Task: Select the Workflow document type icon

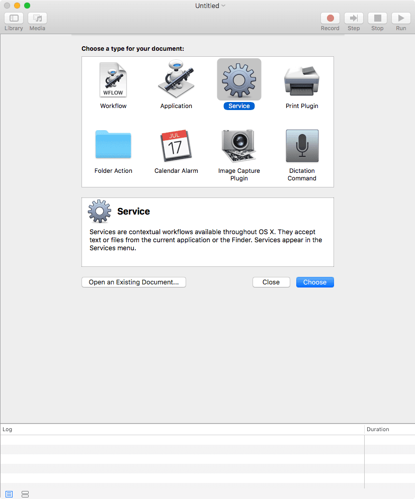Action: 113,79
